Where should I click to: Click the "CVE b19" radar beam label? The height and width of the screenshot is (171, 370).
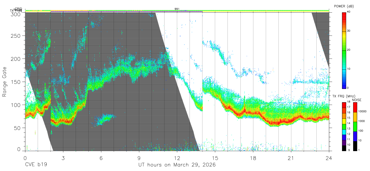tap(36, 165)
